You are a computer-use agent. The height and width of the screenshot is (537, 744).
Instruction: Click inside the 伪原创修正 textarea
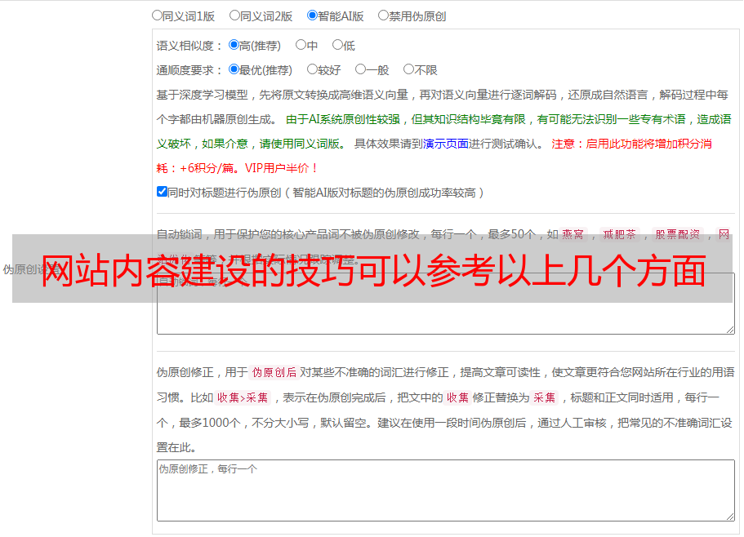(x=446, y=490)
